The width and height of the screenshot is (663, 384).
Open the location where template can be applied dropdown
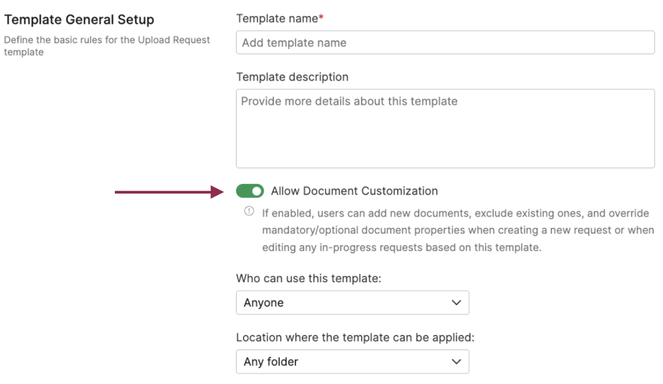tap(352, 361)
